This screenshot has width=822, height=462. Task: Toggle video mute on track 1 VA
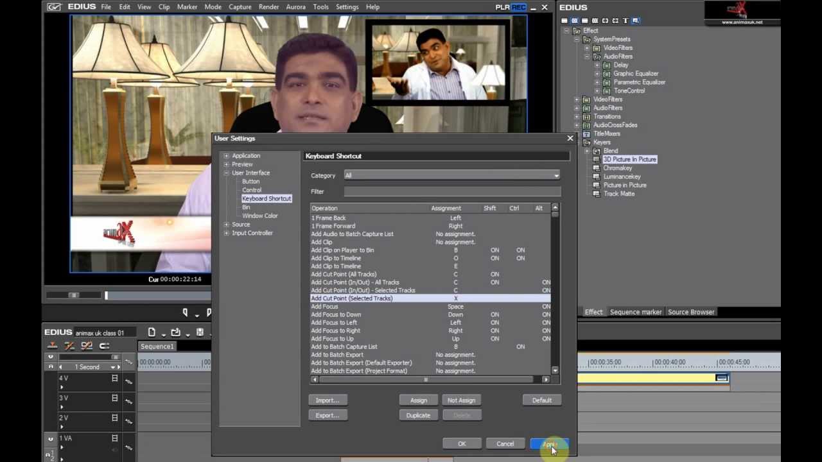point(115,438)
